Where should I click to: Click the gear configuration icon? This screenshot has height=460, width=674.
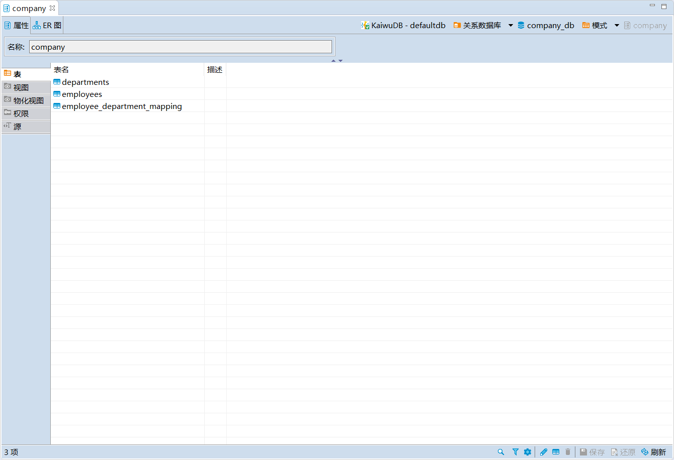[527, 452]
